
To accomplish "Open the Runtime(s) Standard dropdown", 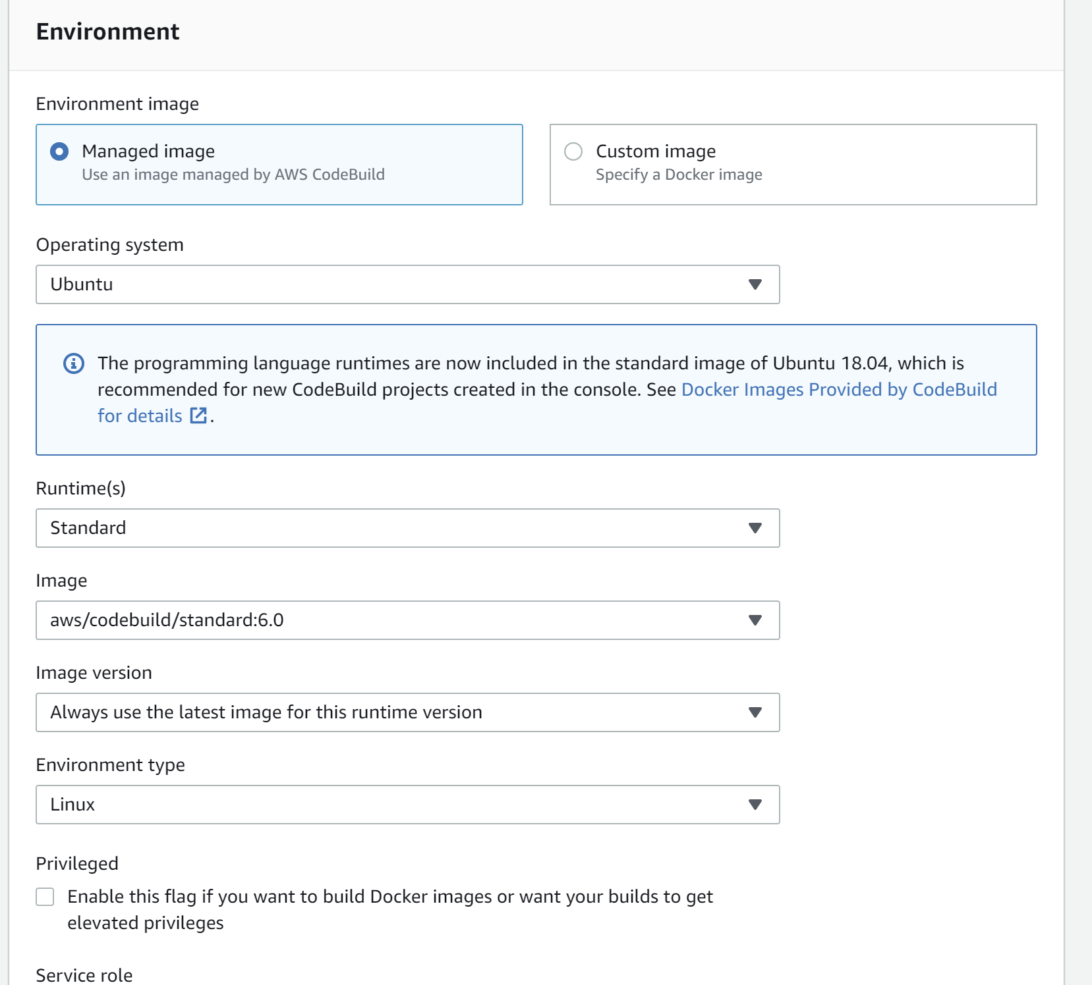I will tap(408, 528).
